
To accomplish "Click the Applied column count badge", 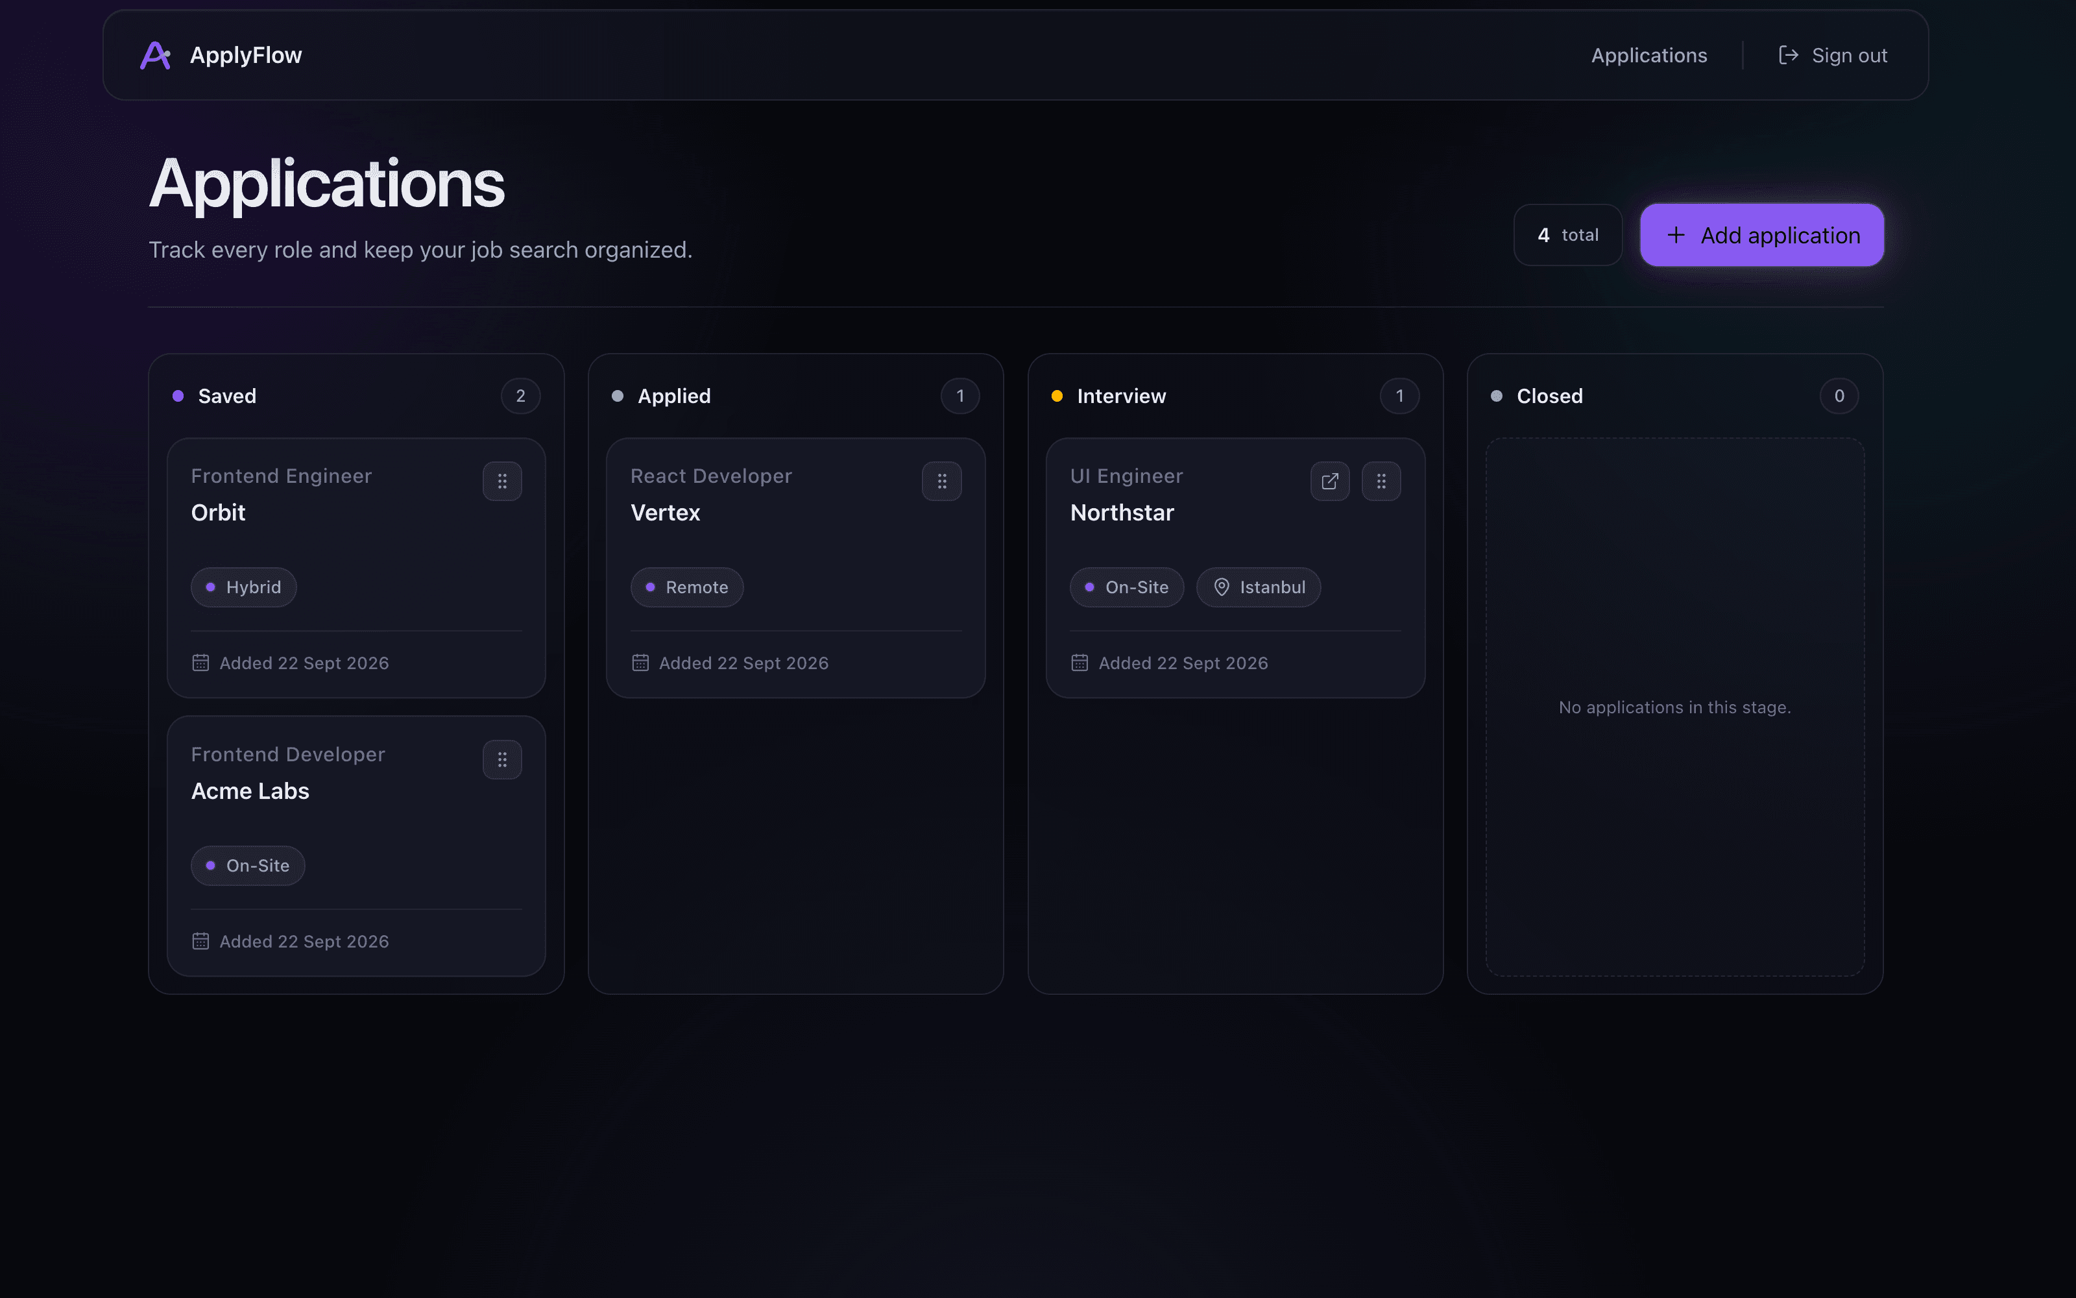I will 960,396.
